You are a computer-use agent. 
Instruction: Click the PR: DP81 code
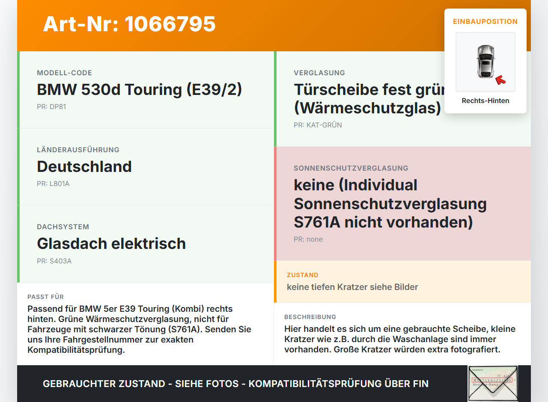(x=51, y=107)
